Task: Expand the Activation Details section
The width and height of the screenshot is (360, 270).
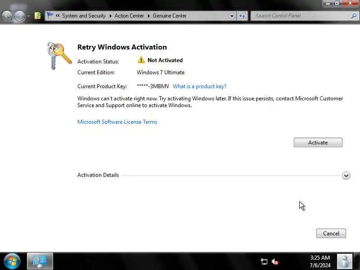Action: pos(346,175)
